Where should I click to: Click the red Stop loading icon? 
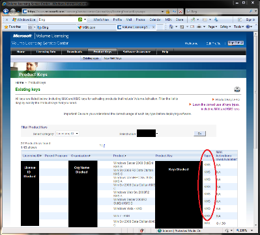click(181, 11)
